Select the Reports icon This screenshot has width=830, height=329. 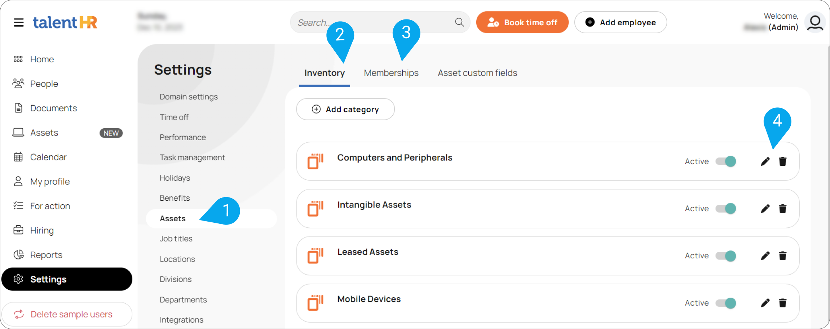pos(18,255)
